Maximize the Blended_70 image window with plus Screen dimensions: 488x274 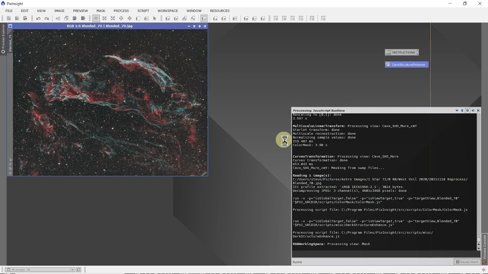tap(199, 26)
